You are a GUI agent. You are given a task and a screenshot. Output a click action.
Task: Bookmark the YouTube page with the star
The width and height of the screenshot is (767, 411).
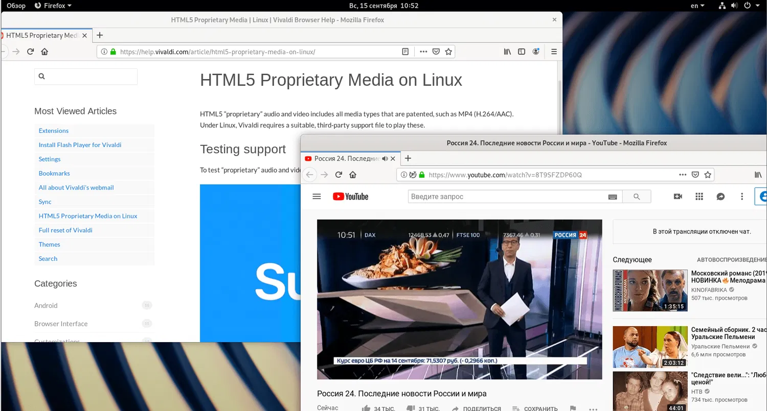[708, 175]
